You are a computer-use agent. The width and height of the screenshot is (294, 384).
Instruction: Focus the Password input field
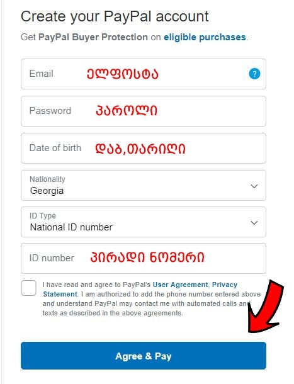tap(144, 111)
